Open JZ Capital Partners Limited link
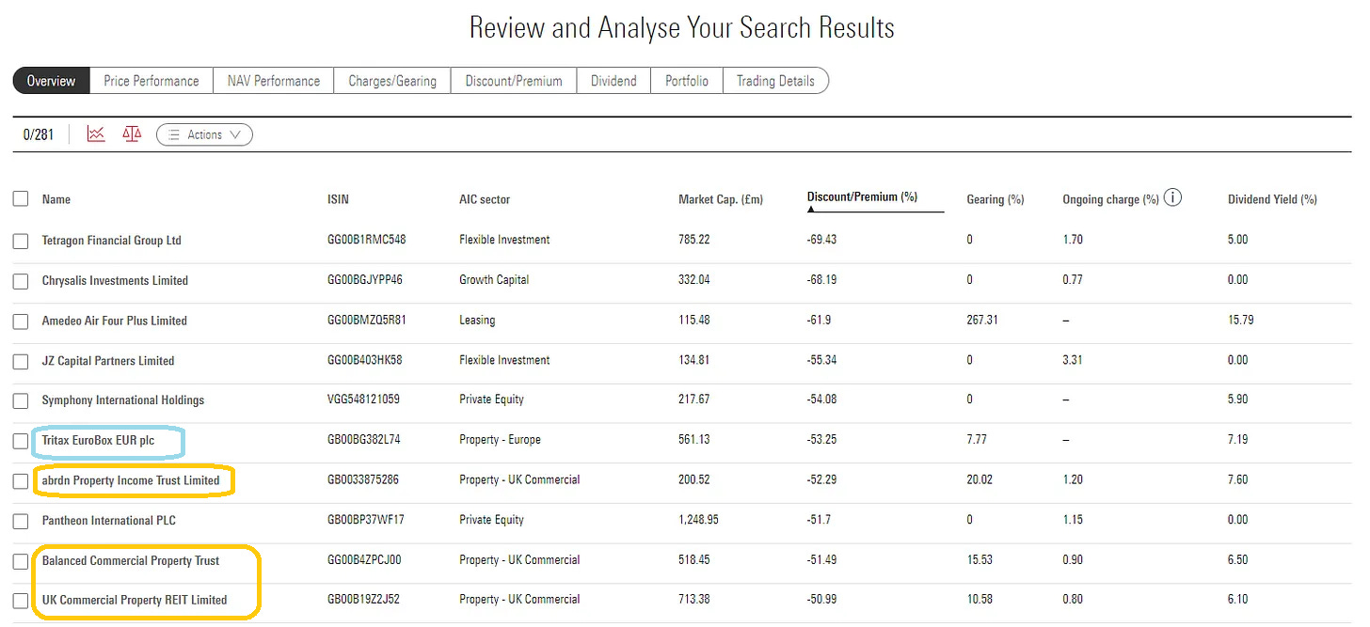This screenshot has height=627, width=1370. click(x=108, y=361)
